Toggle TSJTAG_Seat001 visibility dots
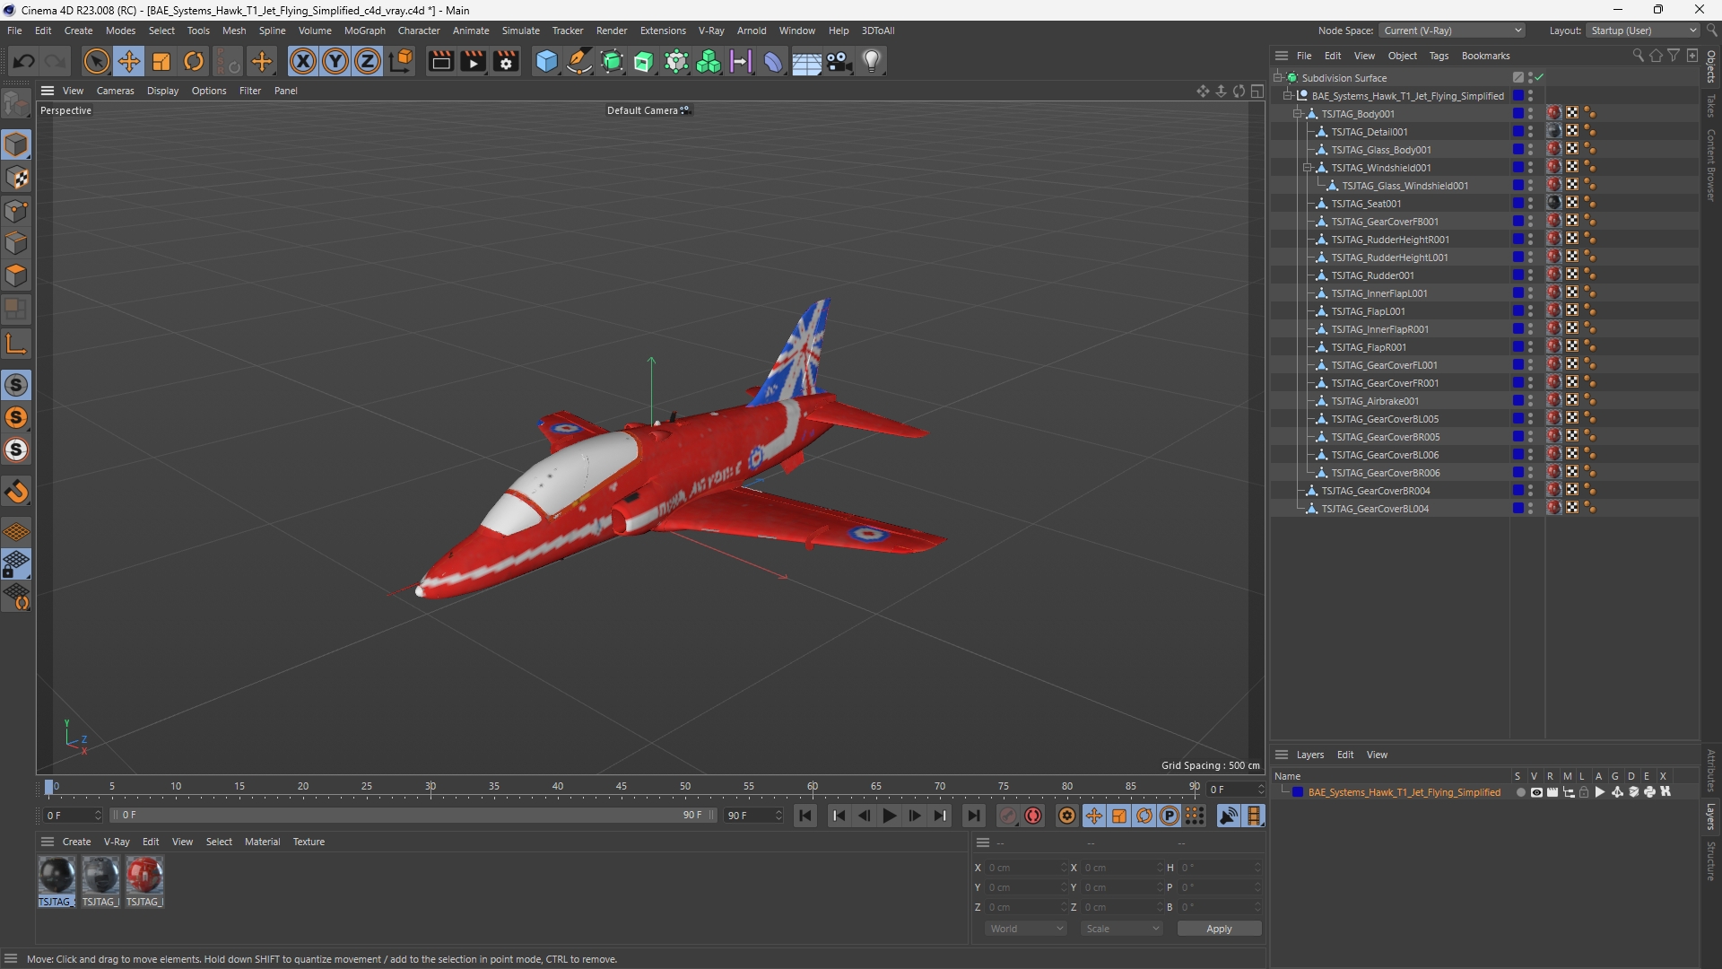 (x=1530, y=204)
